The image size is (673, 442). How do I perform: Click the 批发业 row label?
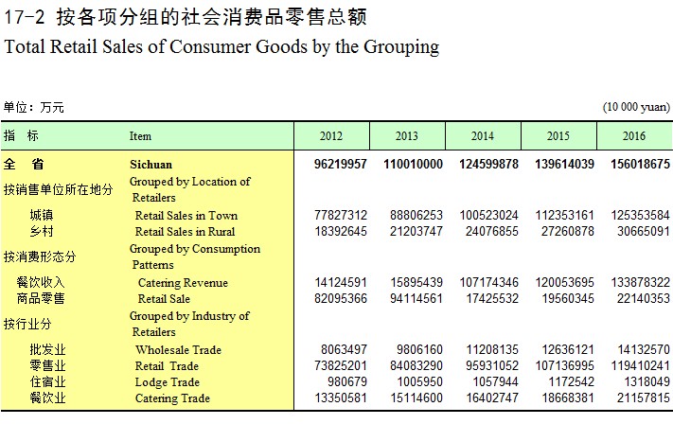[47, 350]
